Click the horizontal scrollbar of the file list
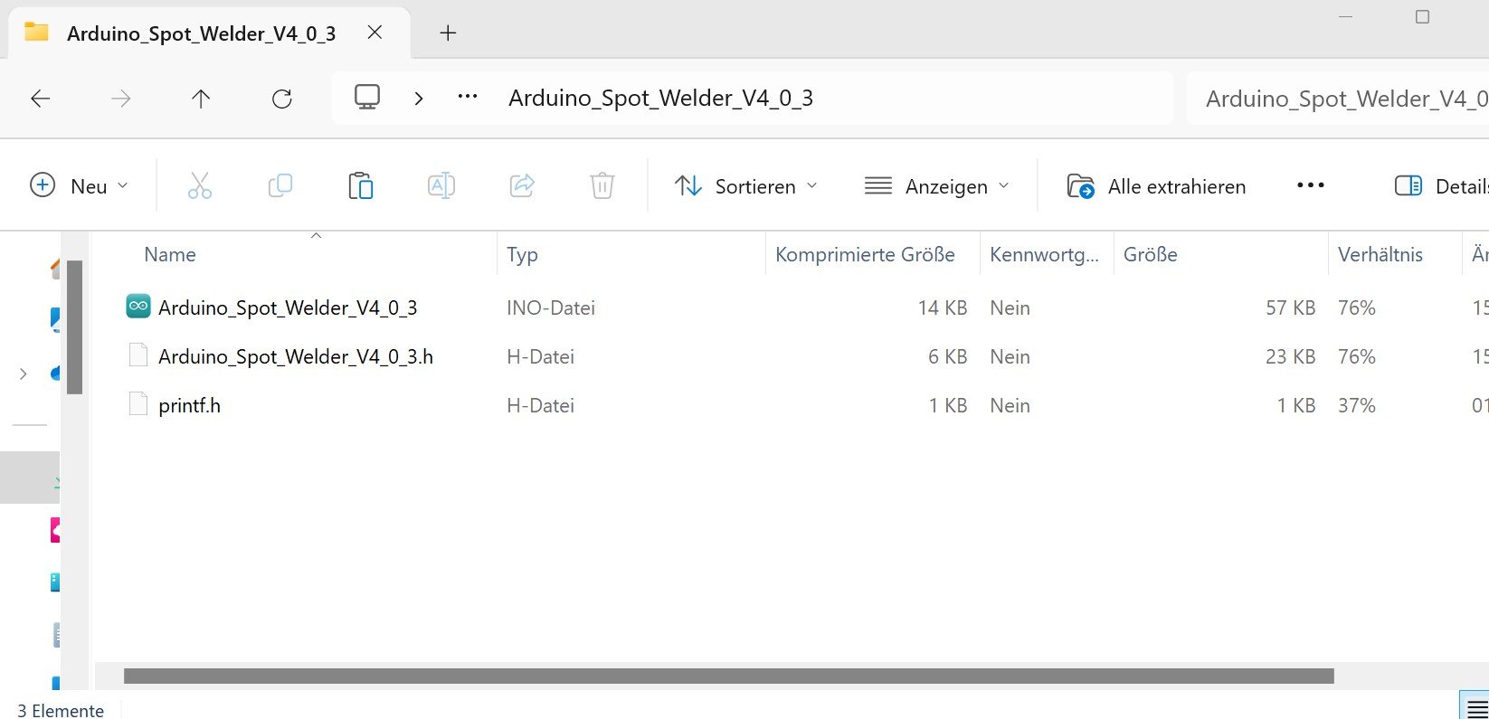 728,676
